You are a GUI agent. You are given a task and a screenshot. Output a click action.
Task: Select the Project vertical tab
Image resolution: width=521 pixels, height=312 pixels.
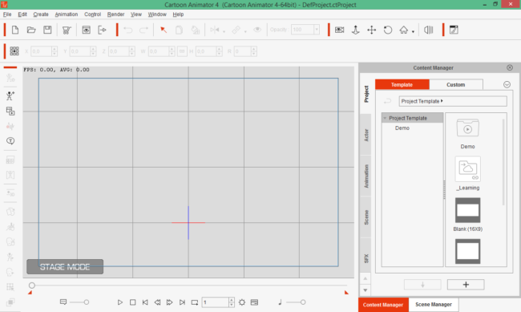point(366,94)
